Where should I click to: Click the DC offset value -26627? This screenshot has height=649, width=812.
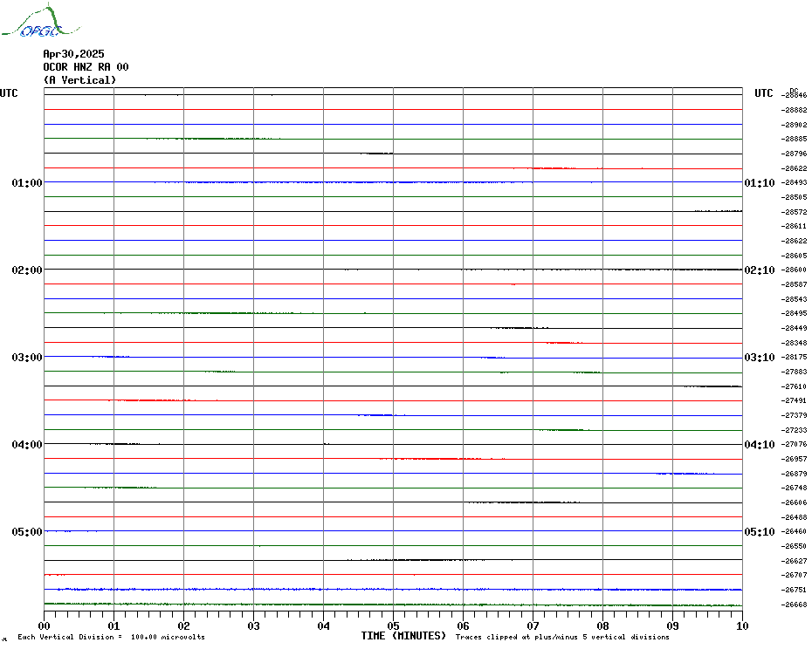794,561
